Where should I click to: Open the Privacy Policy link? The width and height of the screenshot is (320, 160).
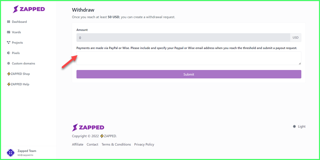coord(144,144)
